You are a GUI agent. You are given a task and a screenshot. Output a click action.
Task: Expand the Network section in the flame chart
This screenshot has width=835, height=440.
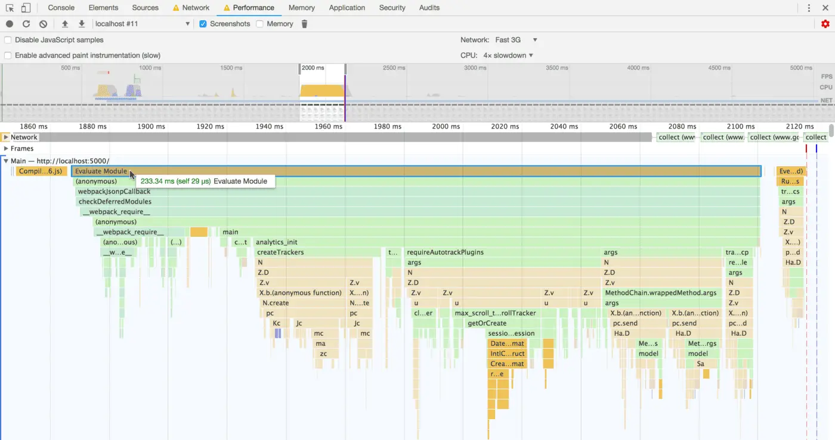[x=6, y=137]
